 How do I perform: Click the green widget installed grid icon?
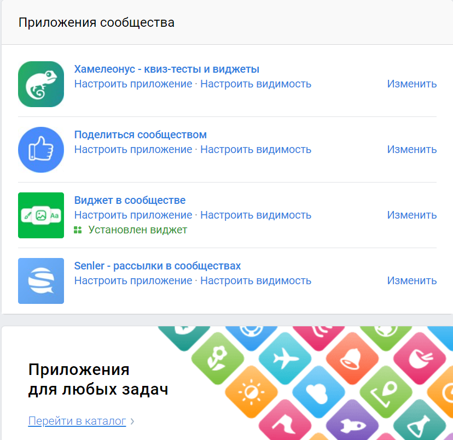coord(78,230)
